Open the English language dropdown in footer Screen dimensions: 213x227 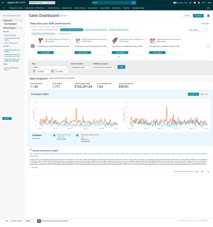click(30, 221)
